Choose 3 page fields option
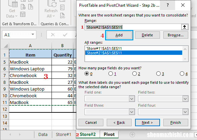 pyautogui.click(x=158, y=74)
